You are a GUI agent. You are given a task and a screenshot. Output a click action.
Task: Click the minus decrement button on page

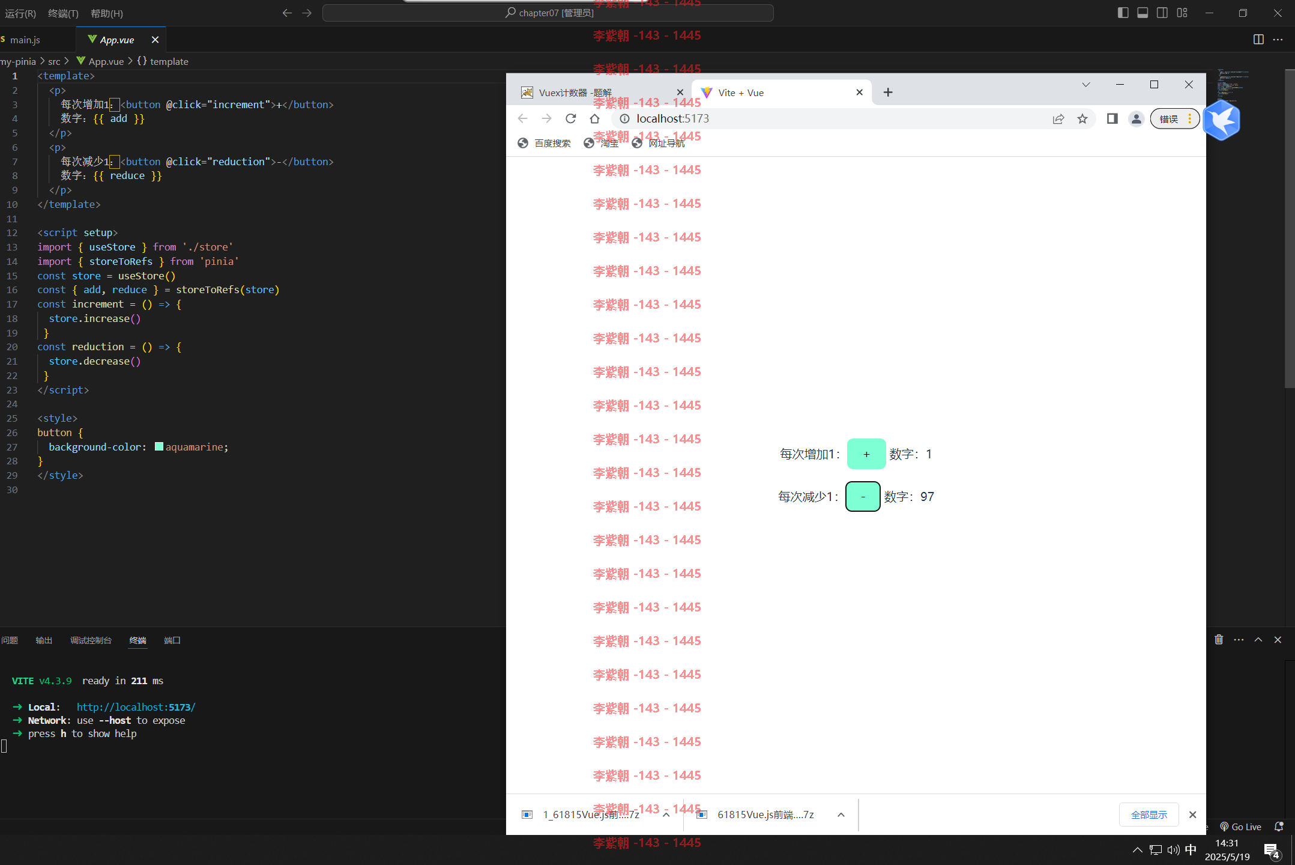[863, 497]
